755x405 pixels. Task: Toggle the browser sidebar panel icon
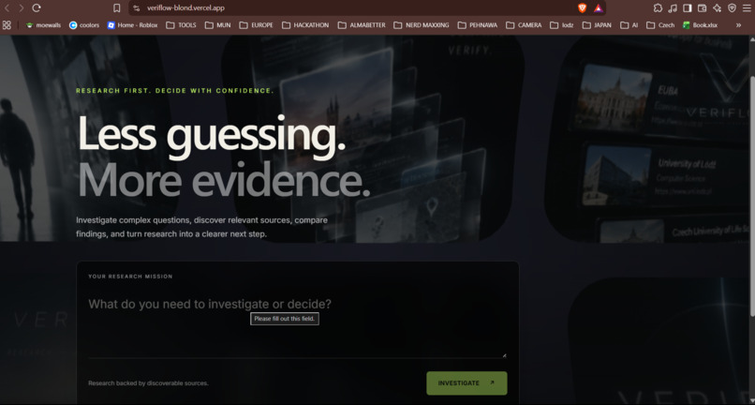tap(688, 8)
